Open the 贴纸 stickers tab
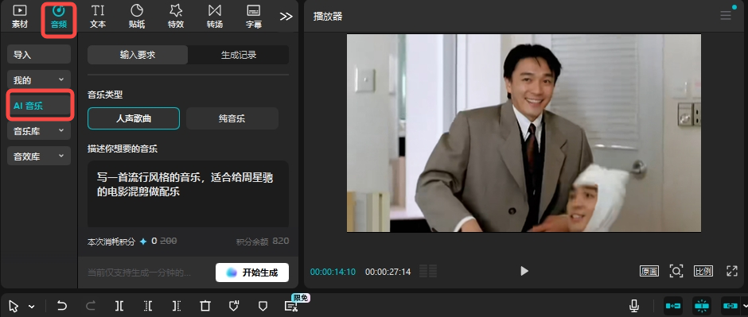 [x=137, y=17]
